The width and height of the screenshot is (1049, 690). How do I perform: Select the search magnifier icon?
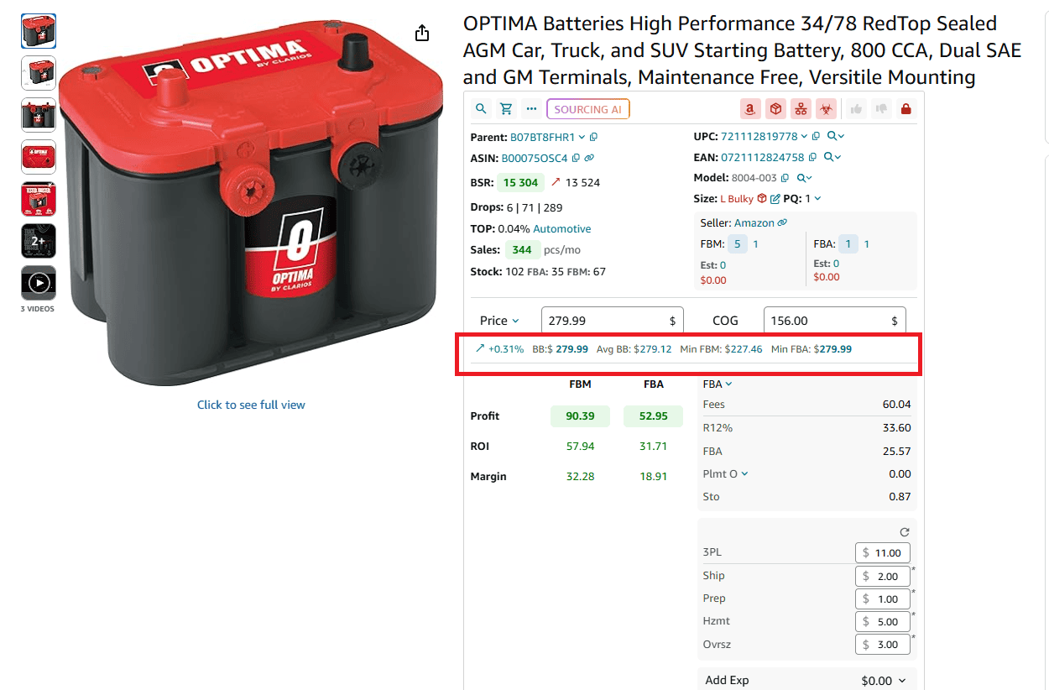[480, 108]
